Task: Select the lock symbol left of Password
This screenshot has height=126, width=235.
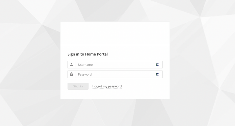Action: [71, 74]
